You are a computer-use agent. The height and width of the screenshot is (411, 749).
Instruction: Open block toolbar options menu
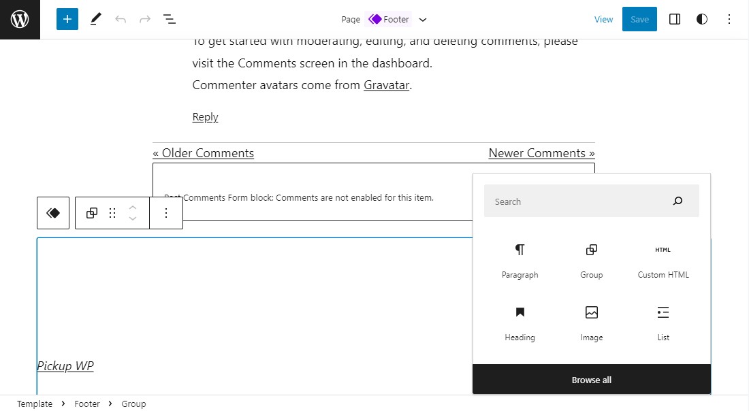point(165,213)
